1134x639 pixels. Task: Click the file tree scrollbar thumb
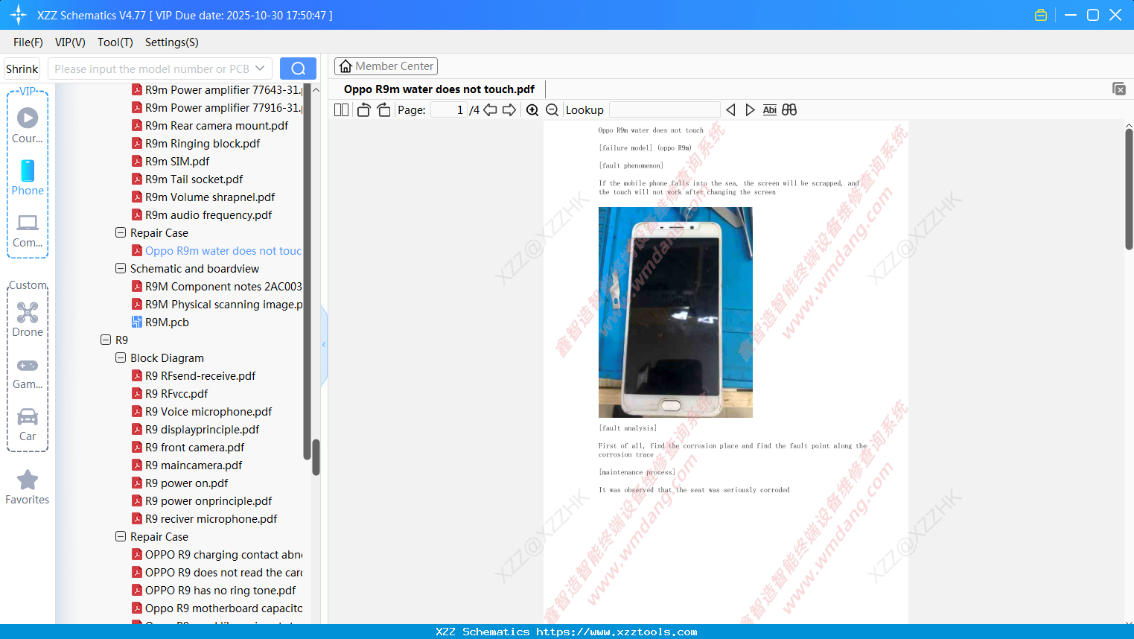(x=316, y=457)
